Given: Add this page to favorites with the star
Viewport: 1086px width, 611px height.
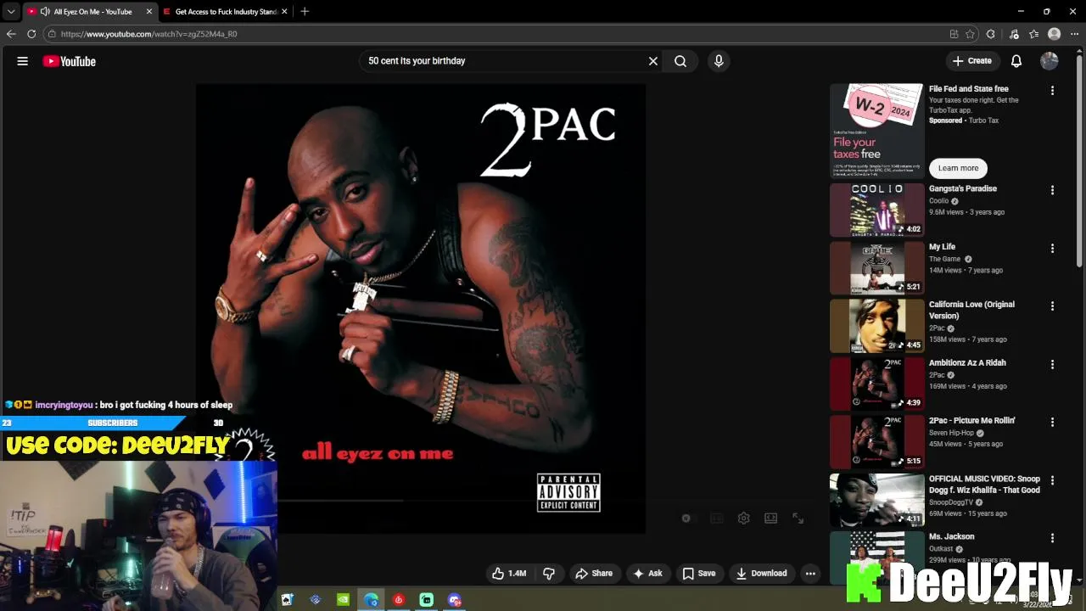Looking at the screenshot, I should 970,34.
